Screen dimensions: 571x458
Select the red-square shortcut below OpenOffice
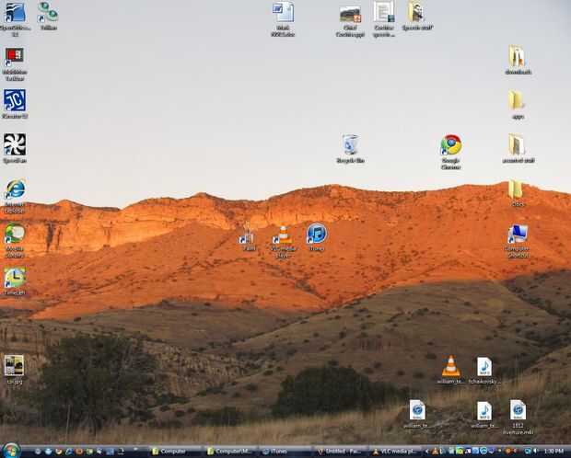coord(15,64)
